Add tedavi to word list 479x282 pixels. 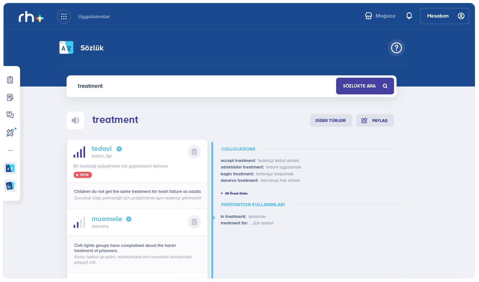194,152
